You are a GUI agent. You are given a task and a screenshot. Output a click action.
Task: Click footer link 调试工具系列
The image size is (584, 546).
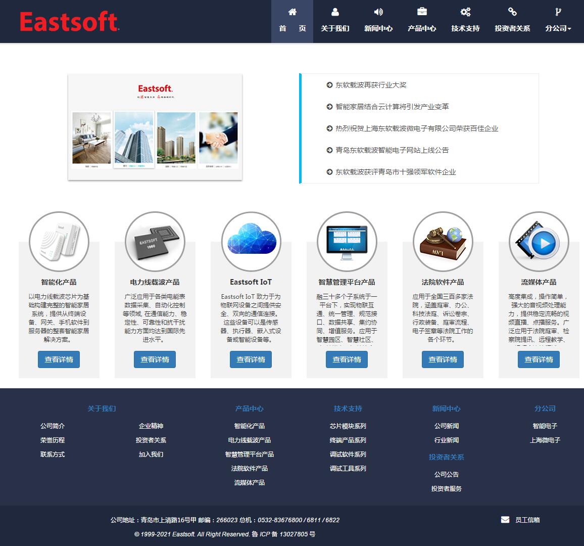click(348, 468)
